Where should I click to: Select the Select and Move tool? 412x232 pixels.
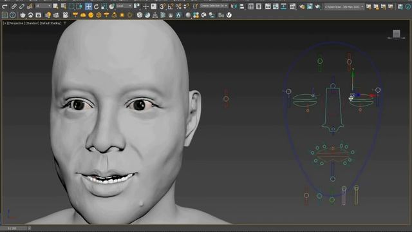88,6
